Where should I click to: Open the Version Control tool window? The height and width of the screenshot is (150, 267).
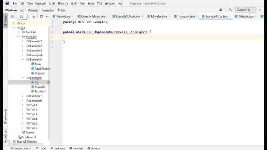click(x=20, y=148)
